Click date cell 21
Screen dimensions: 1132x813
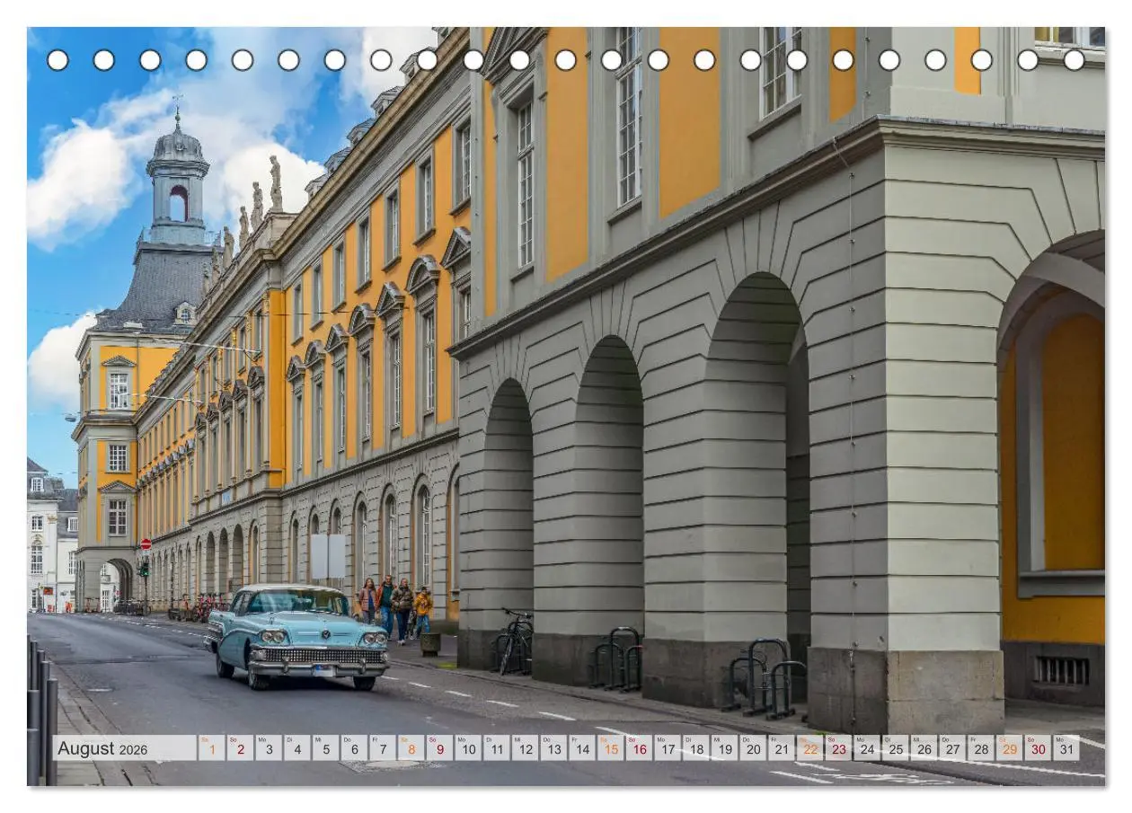(x=782, y=748)
